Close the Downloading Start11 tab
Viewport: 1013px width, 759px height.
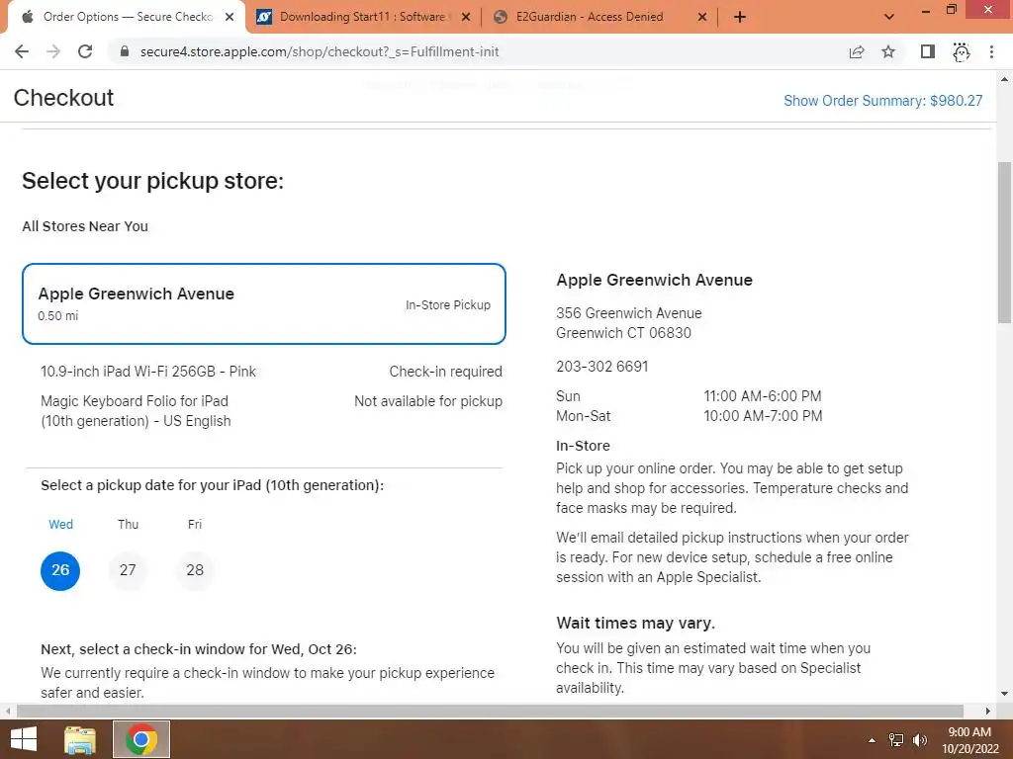click(x=466, y=17)
